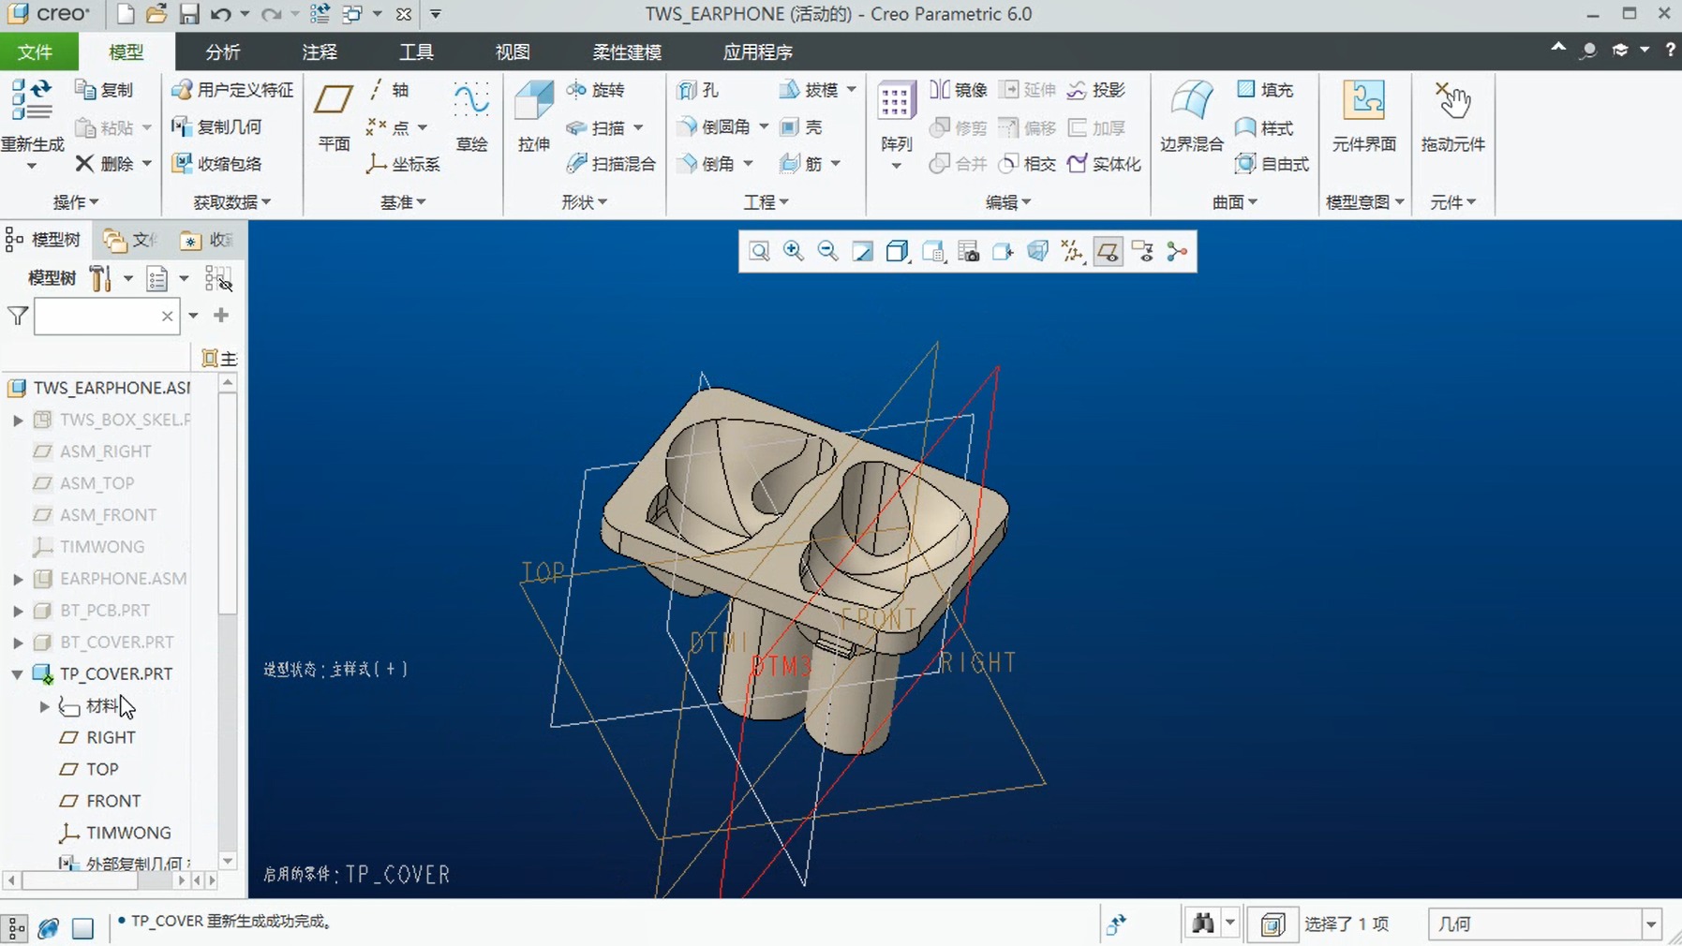Click the Shrinkwrap (收缩包络) button

coord(217,164)
